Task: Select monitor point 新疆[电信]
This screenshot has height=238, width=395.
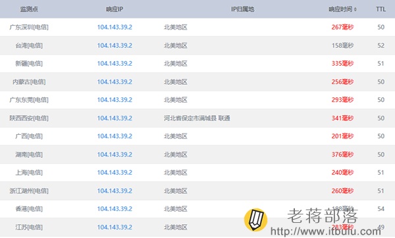Action: coord(29,63)
